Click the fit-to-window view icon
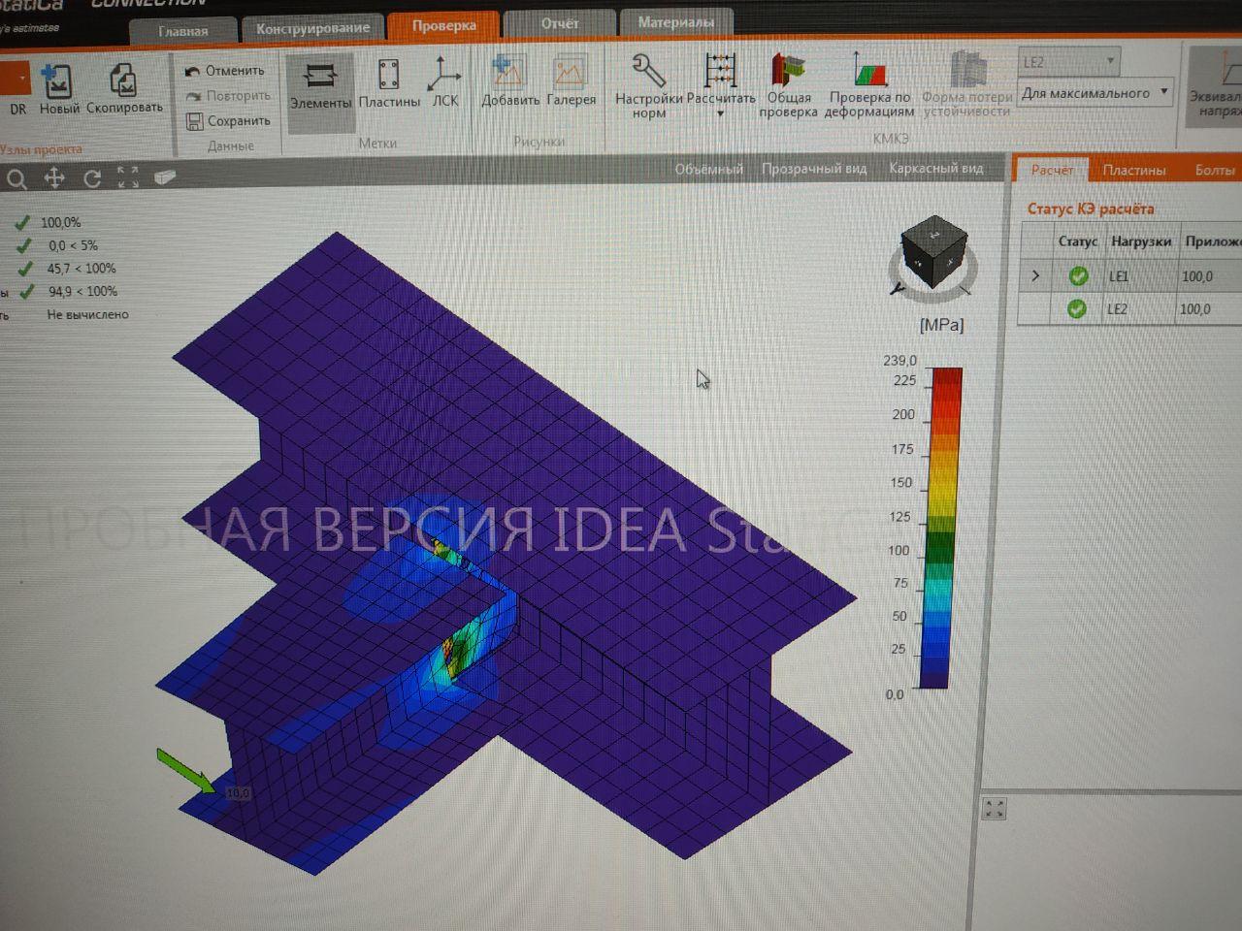 [x=128, y=177]
